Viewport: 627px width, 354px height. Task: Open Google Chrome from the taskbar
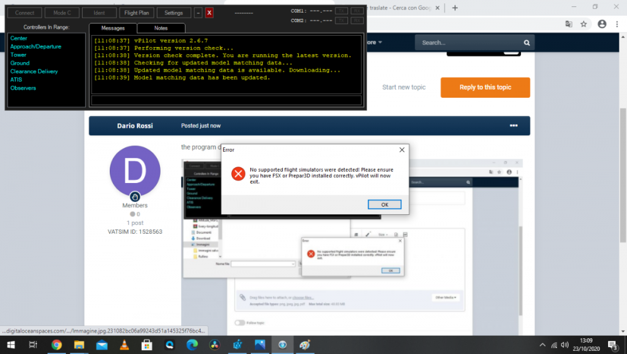(56, 345)
